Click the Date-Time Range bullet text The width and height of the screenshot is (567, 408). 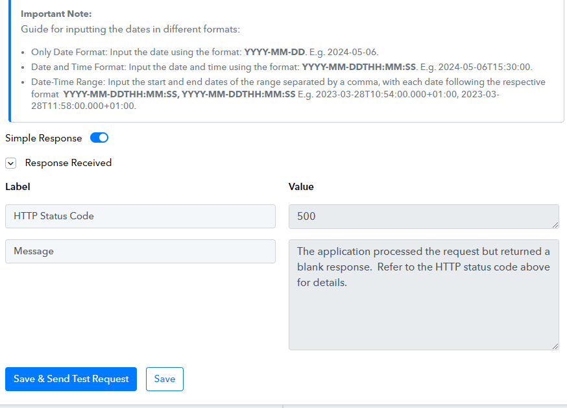(x=288, y=93)
